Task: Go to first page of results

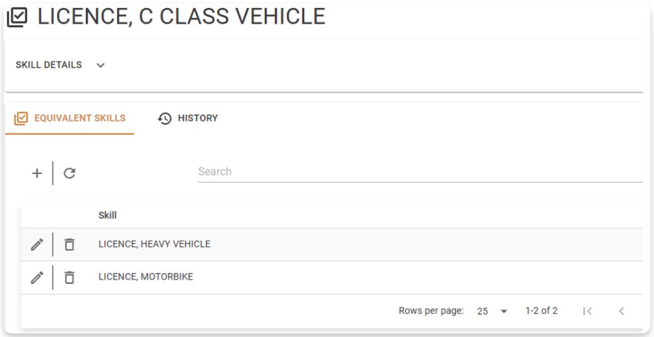Action: tap(587, 311)
